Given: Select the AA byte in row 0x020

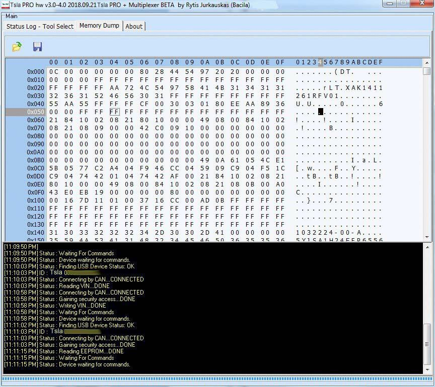Looking at the screenshot, I should coord(114,88).
